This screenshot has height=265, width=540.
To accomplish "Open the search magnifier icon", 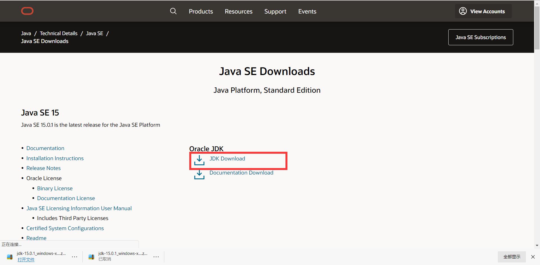I will point(173,11).
